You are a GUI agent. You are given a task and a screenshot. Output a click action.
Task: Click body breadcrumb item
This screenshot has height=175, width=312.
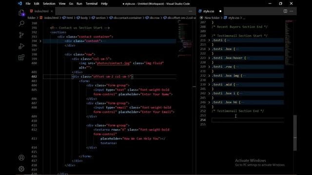pos(84,18)
